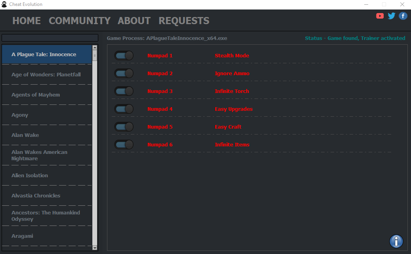The image size is (411, 254).
Task: Toggle the Ignore Ammo switch
Action: pyautogui.click(x=124, y=73)
